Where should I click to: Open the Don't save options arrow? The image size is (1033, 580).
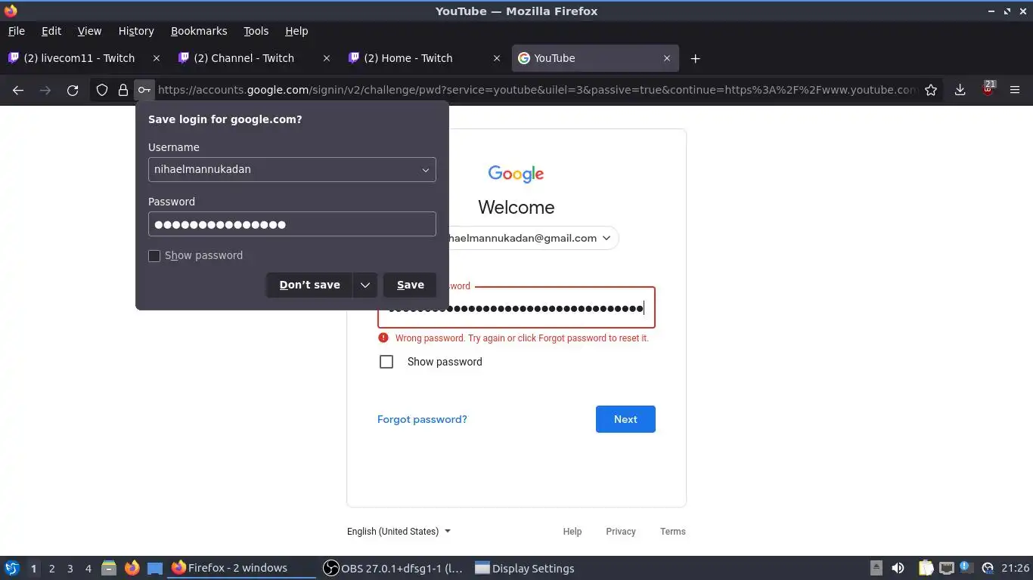365,285
